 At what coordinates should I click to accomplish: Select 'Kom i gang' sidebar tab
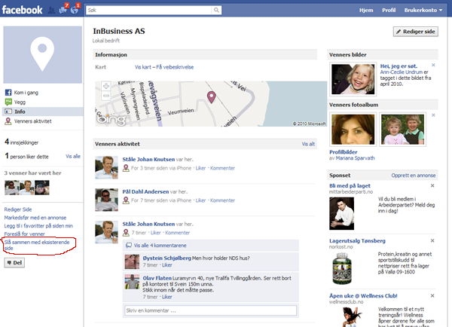pos(43,93)
